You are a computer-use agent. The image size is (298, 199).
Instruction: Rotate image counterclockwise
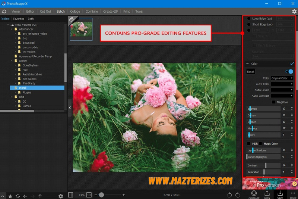pyautogui.click(x=229, y=195)
